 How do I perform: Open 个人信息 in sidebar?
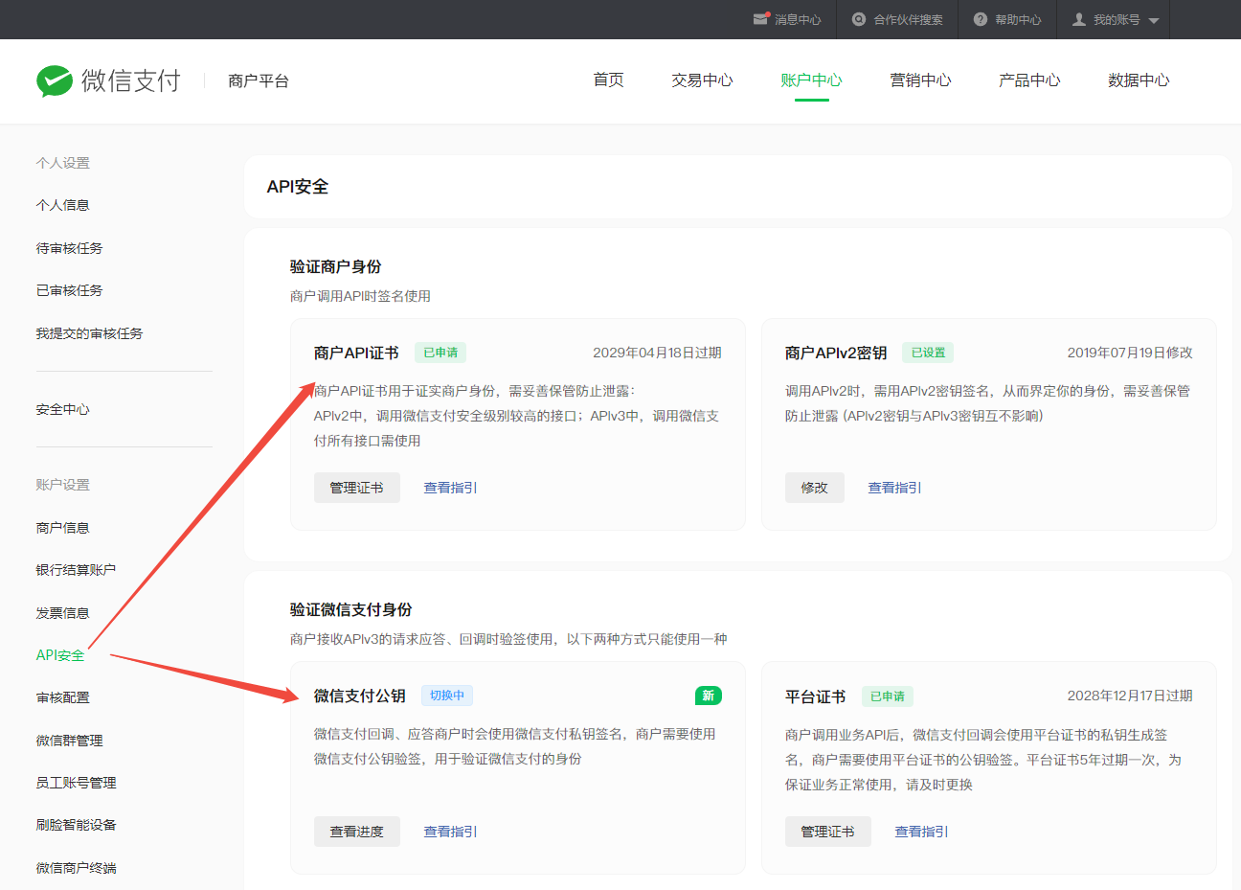tap(63, 205)
